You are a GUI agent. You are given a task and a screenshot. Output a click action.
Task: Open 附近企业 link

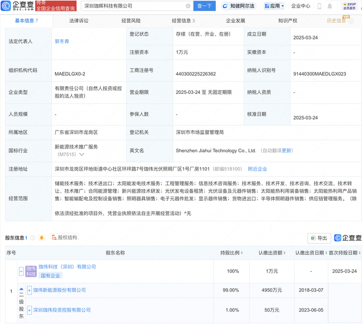click(x=258, y=169)
